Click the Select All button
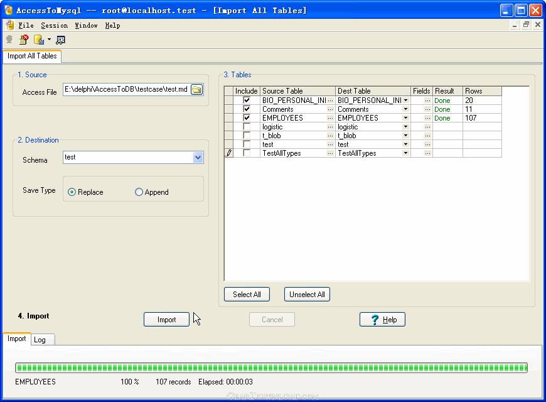This screenshot has width=546, height=402. pos(247,295)
